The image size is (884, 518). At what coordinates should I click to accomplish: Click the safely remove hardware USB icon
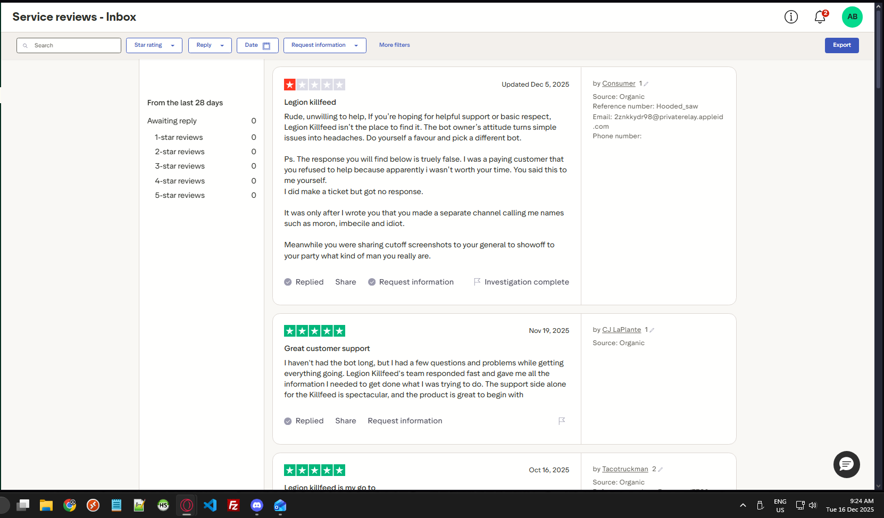[x=761, y=505]
